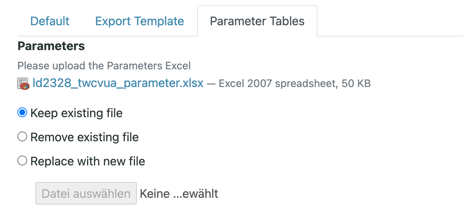Switch to the Default tab
This screenshot has width=463, height=214.
pos(50,21)
